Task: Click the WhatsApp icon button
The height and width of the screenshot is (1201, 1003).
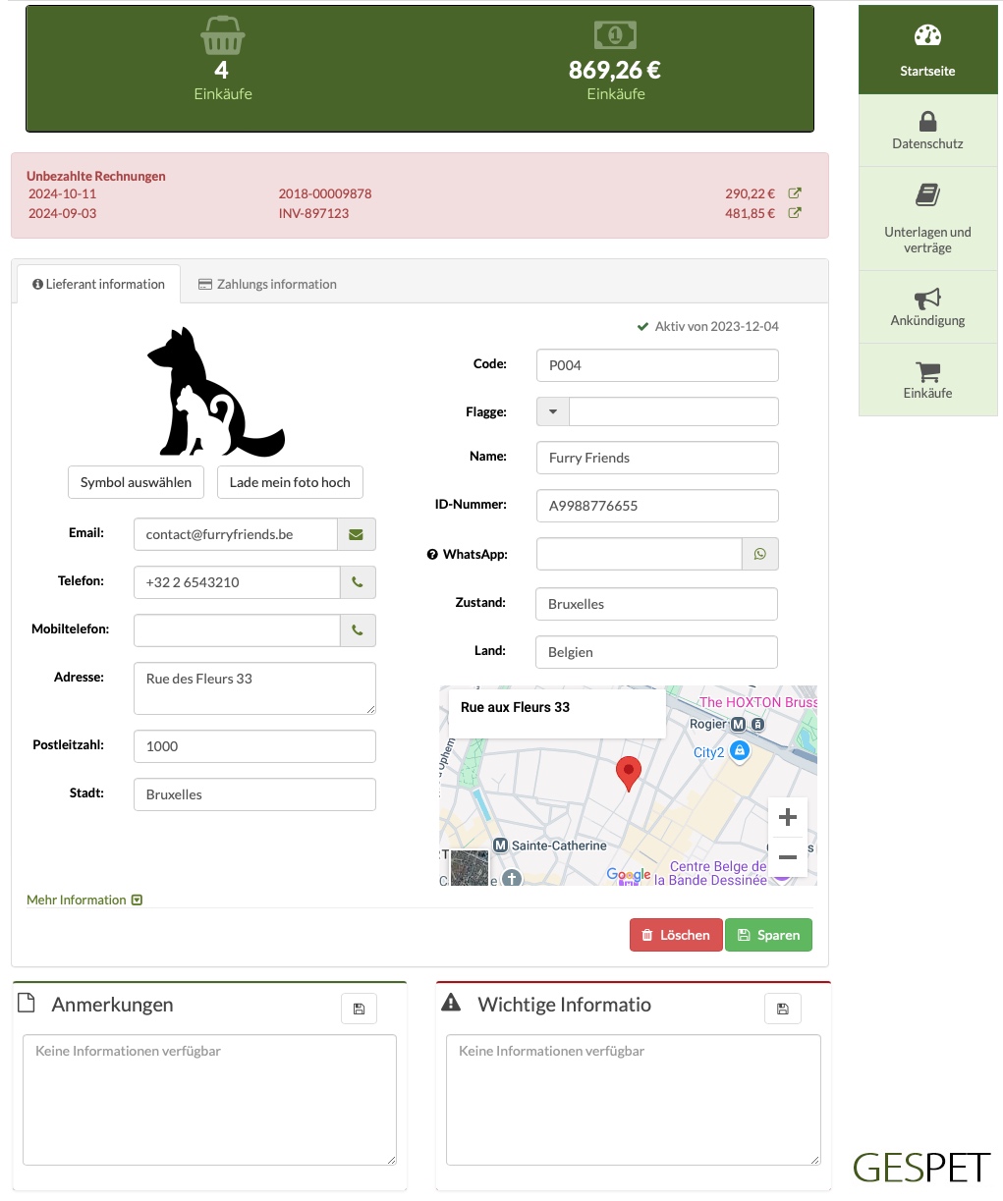Action: 760,554
